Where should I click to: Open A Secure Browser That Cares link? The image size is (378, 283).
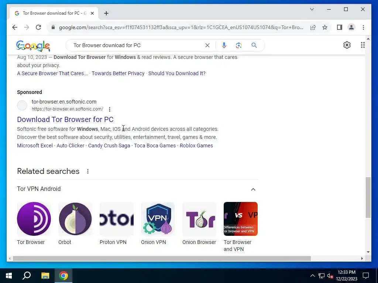[x=52, y=73]
